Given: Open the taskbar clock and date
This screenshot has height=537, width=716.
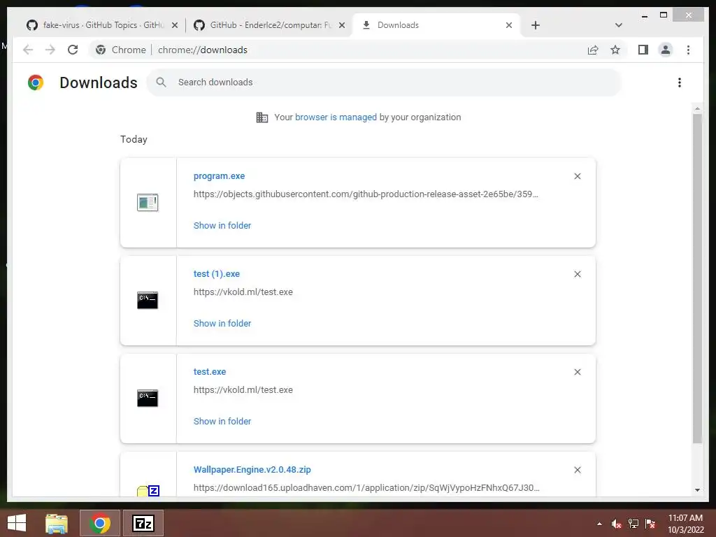Looking at the screenshot, I should tap(685, 524).
